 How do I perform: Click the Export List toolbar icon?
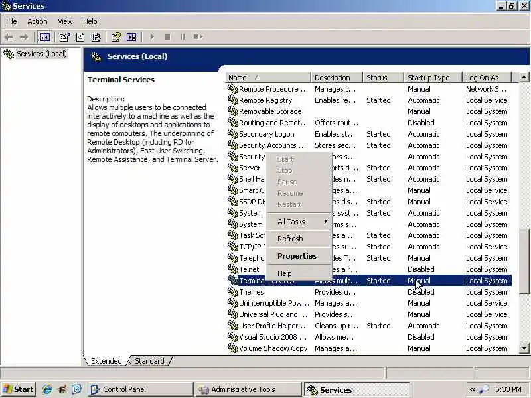point(96,37)
